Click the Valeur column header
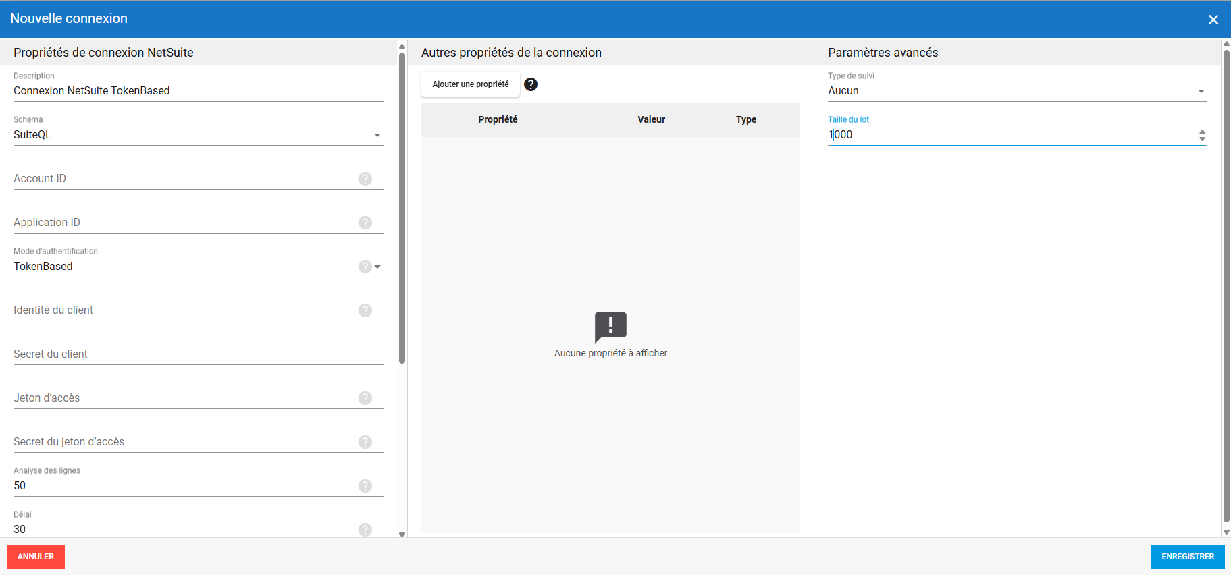 pos(652,119)
